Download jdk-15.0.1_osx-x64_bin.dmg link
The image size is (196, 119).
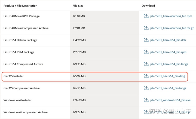pos(168,76)
